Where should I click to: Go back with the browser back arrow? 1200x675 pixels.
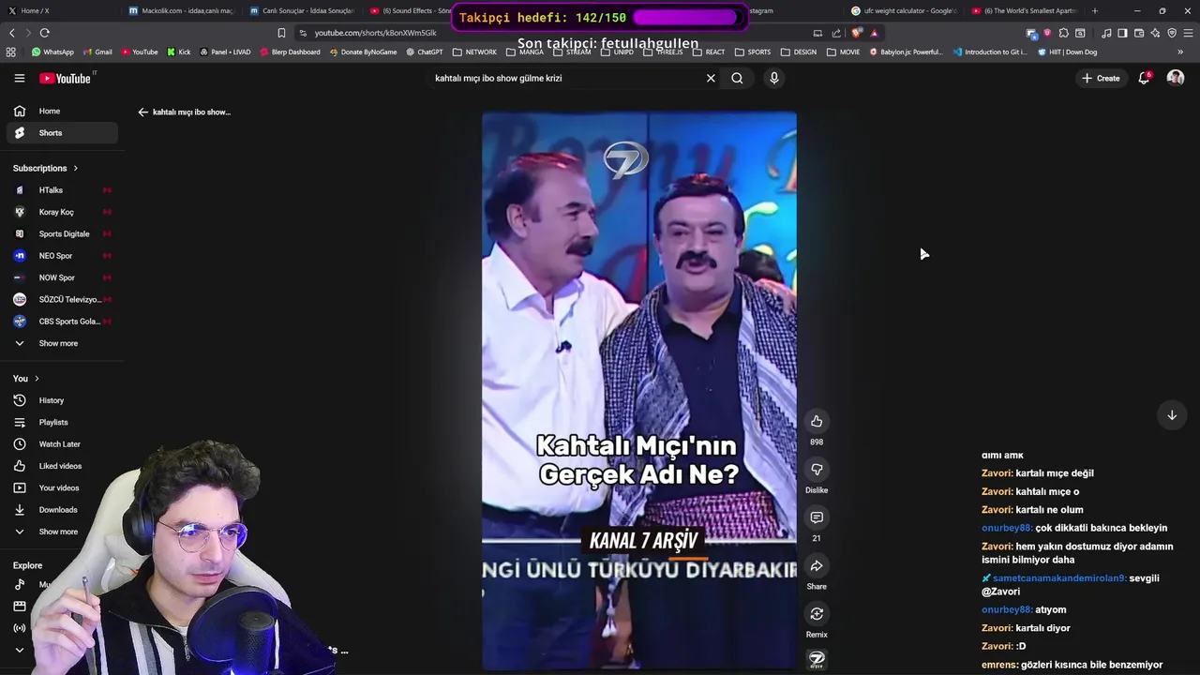tap(11, 33)
